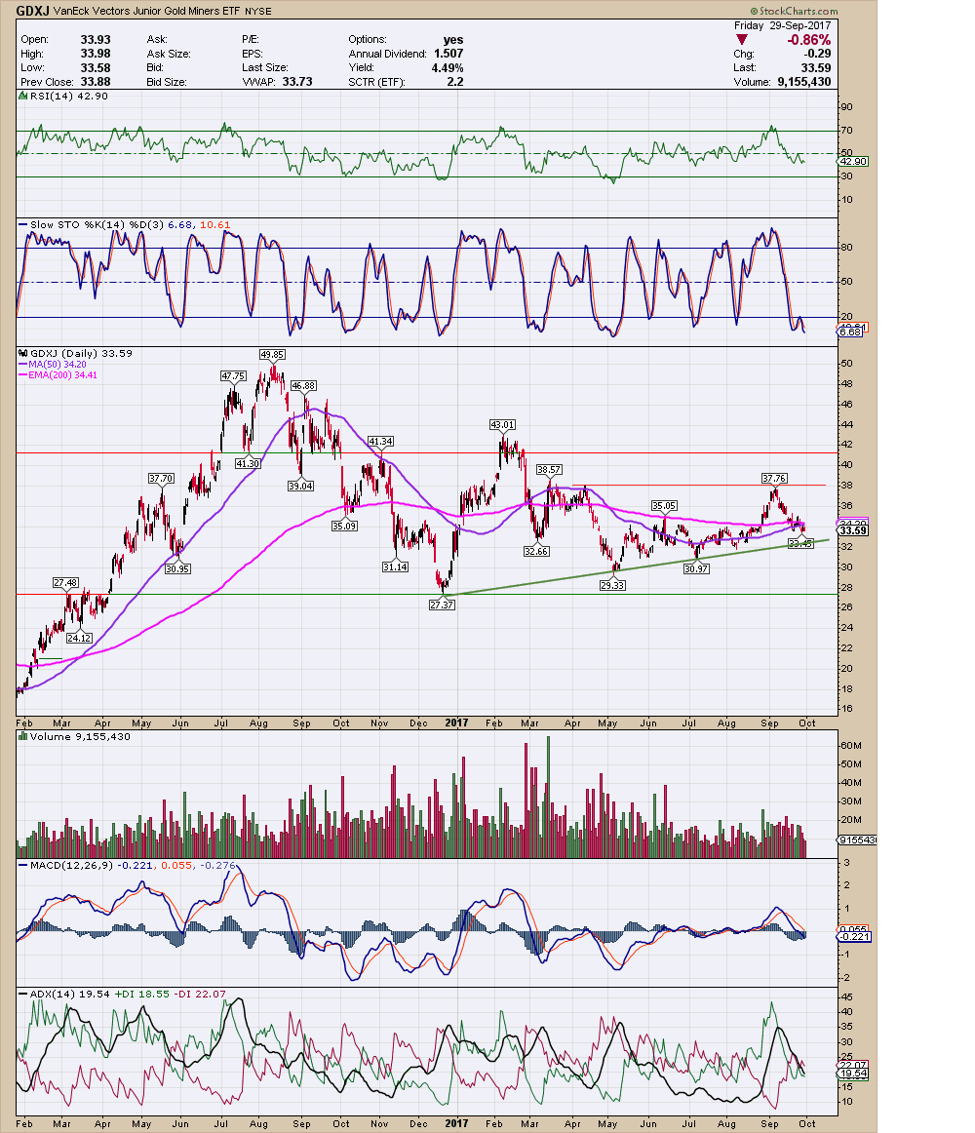Select the 'VanEck Vectors Junior Gold Miners ETF' name

pos(148,12)
